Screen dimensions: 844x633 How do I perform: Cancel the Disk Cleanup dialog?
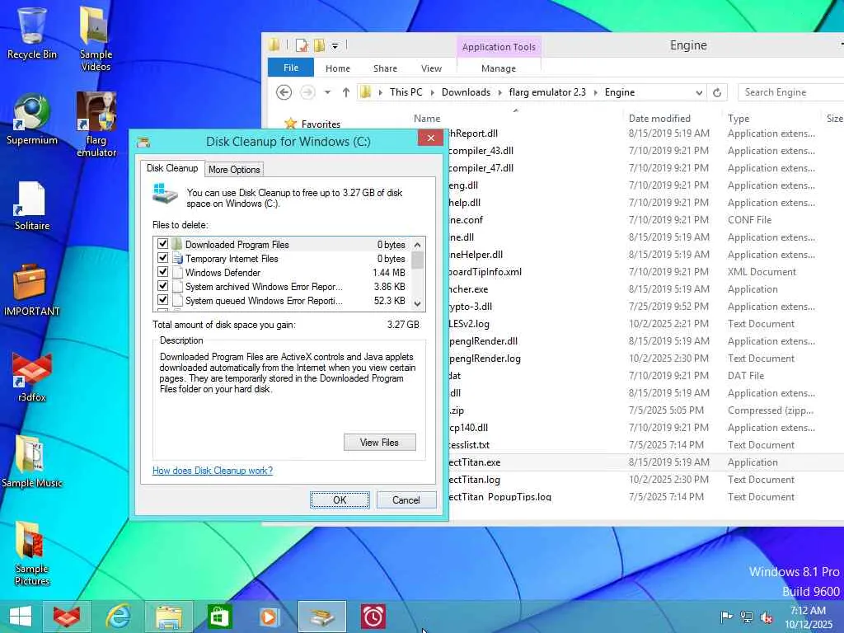406,500
